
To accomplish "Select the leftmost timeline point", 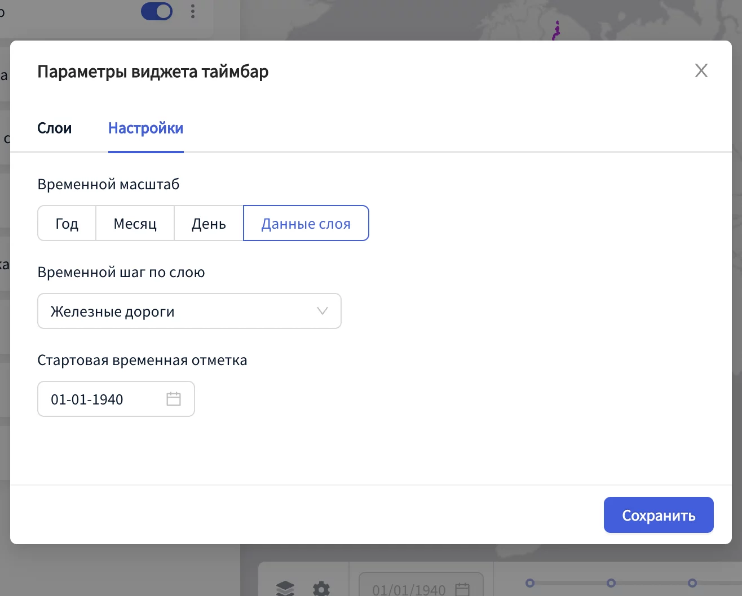I will tap(529, 583).
